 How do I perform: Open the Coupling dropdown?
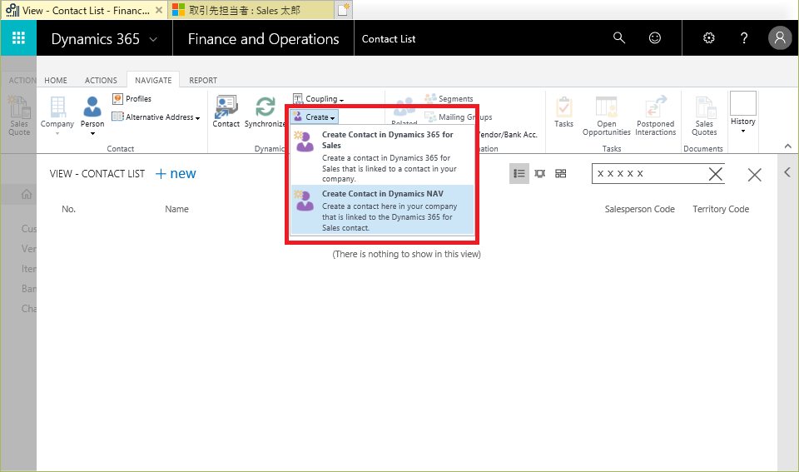click(319, 98)
